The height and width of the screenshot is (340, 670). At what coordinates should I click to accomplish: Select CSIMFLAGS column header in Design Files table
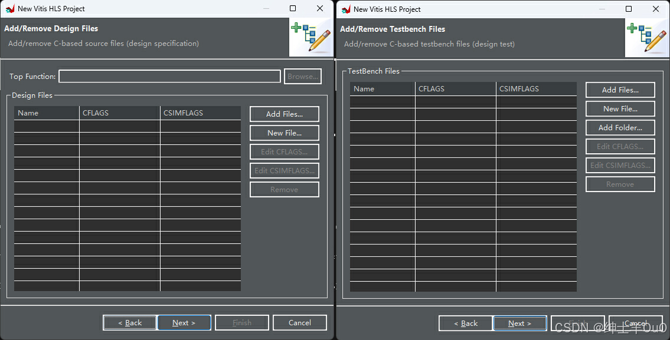(x=200, y=113)
